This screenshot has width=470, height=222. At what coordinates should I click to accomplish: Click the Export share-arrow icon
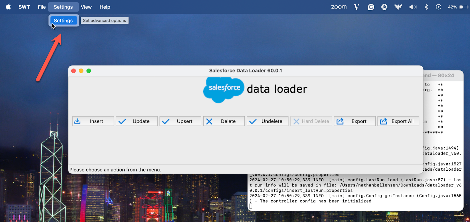pos(340,121)
